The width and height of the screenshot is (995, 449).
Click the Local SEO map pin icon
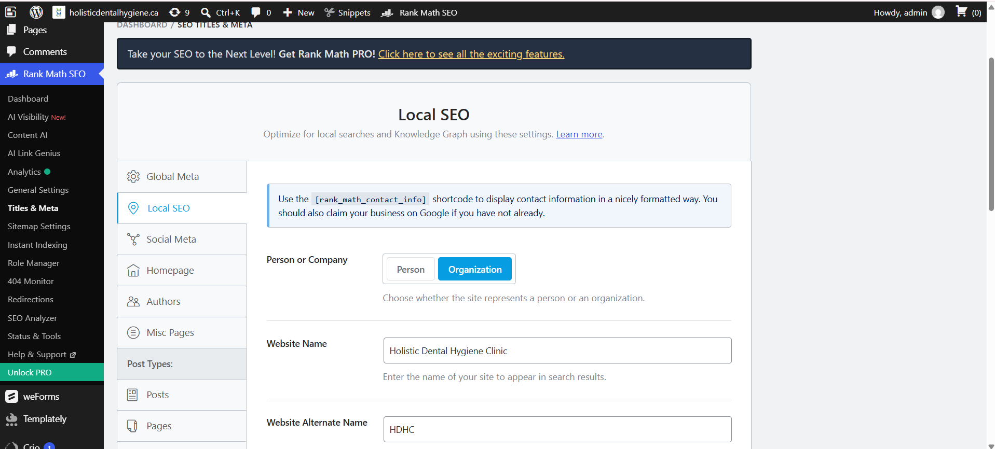[x=133, y=208]
